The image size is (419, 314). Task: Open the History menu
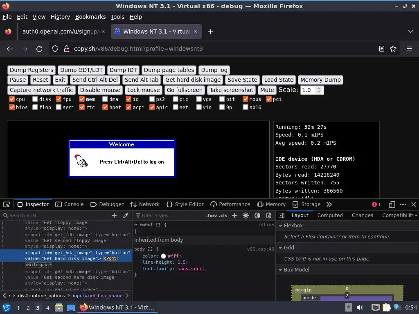(60, 17)
